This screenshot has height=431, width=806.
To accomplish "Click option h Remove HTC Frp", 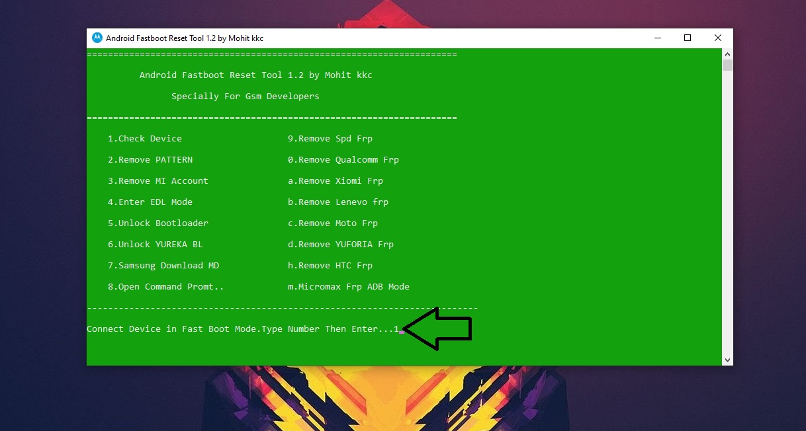I will tap(330, 265).
